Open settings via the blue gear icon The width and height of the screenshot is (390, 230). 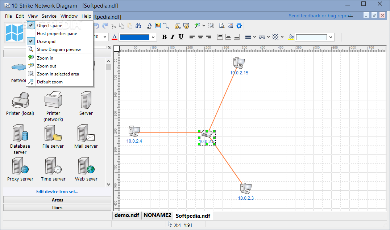[239, 26]
